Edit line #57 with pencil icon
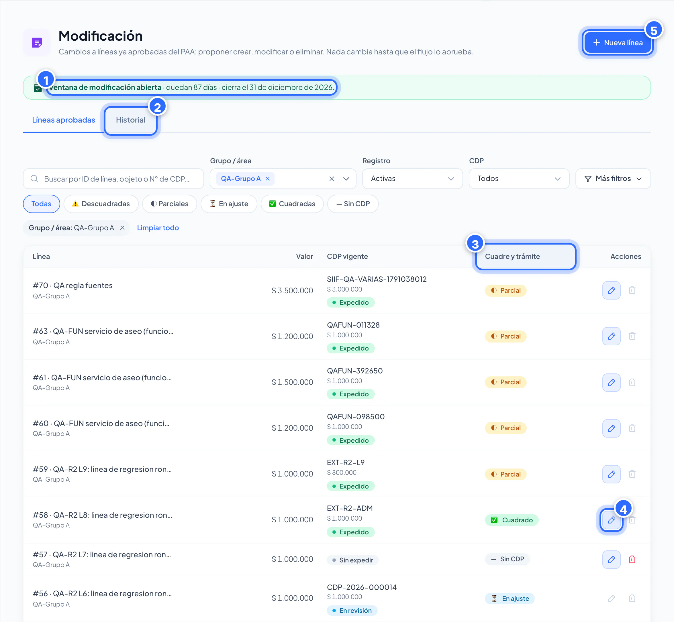Image resolution: width=674 pixels, height=622 pixels. pyautogui.click(x=611, y=559)
